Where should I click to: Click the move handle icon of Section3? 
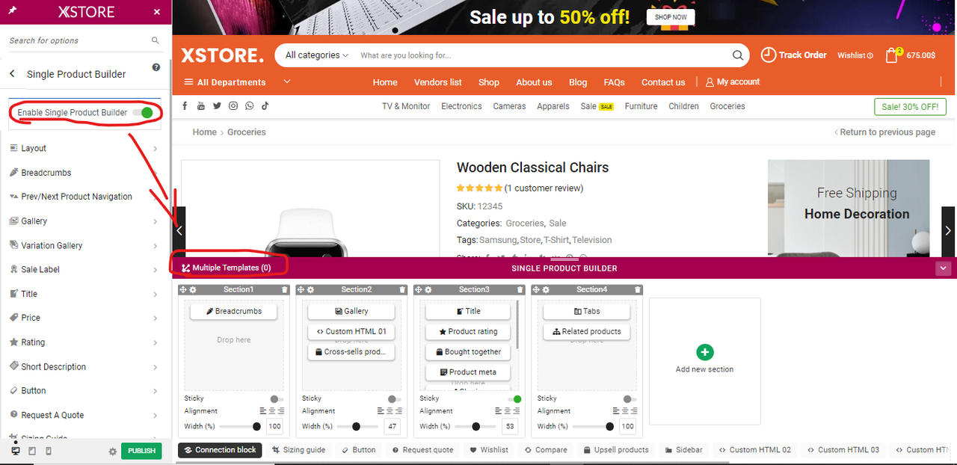[419, 289]
